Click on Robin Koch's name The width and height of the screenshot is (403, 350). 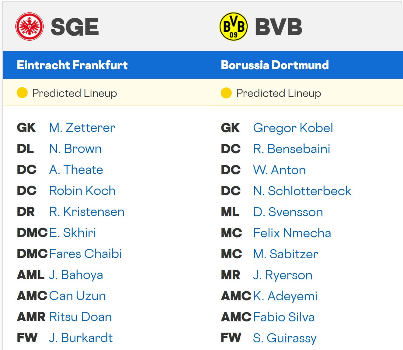(82, 191)
